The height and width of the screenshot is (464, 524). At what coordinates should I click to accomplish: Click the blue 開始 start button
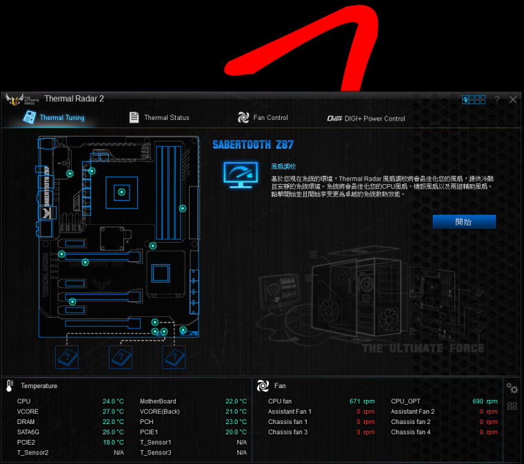click(464, 222)
